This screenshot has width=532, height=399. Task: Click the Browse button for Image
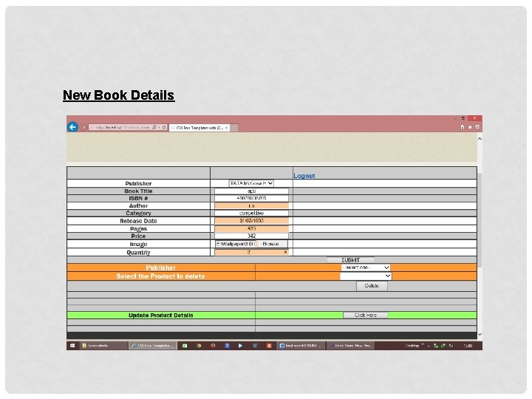pos(271,244)
